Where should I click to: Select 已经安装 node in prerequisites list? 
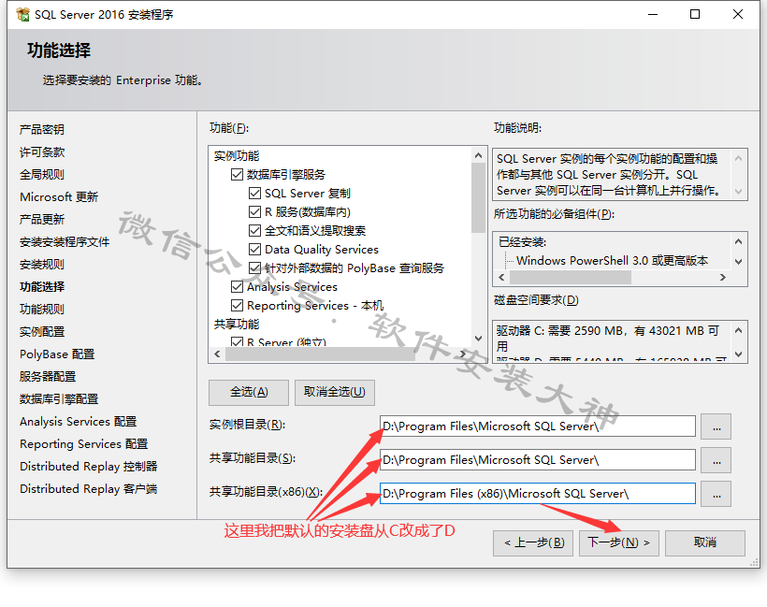523,242
